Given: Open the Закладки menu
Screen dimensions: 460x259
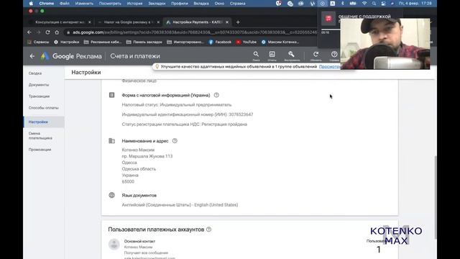Looking at the screenshot, I should [157, 4].
